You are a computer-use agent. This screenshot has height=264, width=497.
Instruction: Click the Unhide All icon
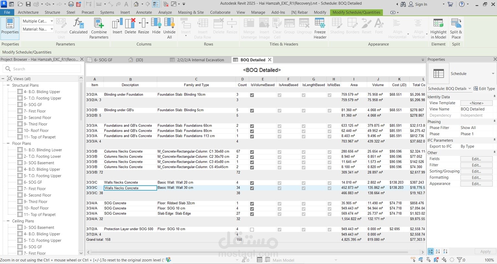tap(169, 28)
